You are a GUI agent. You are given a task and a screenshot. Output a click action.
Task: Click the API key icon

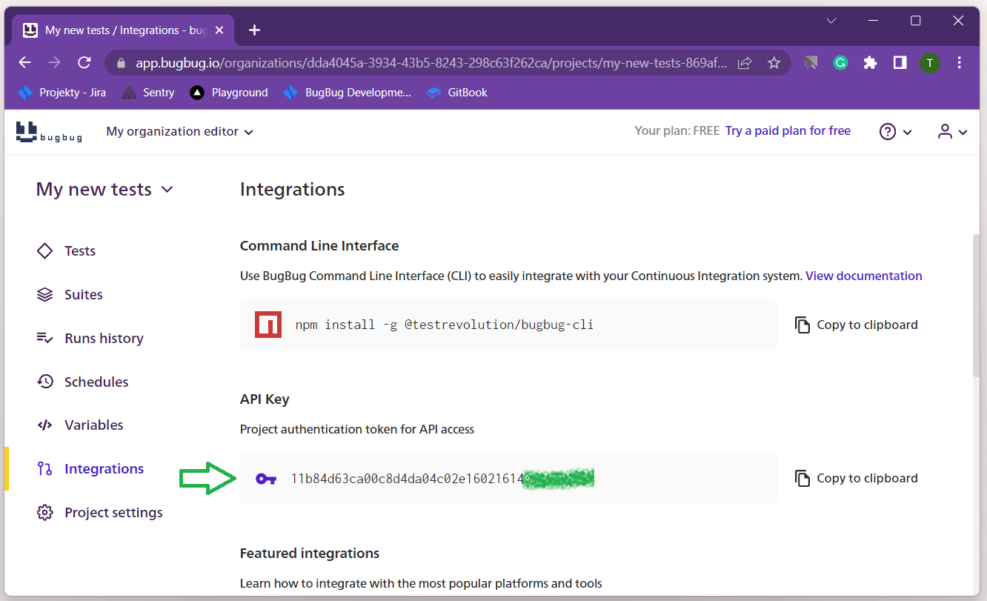coord(266,479)
